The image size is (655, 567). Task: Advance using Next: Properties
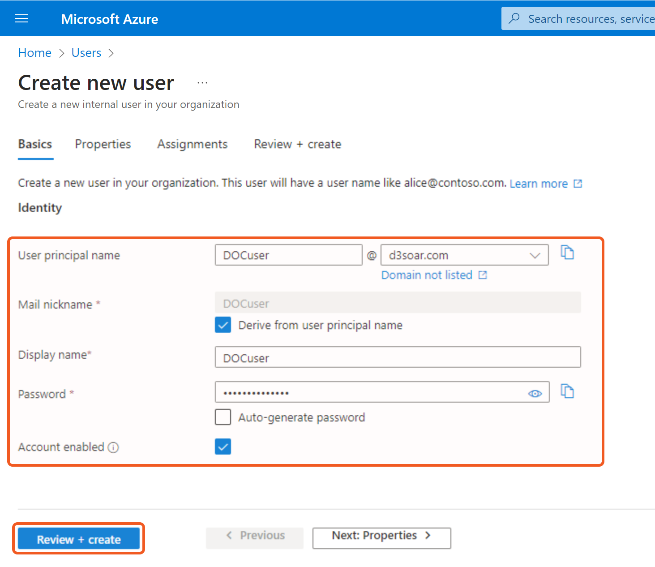381,535
